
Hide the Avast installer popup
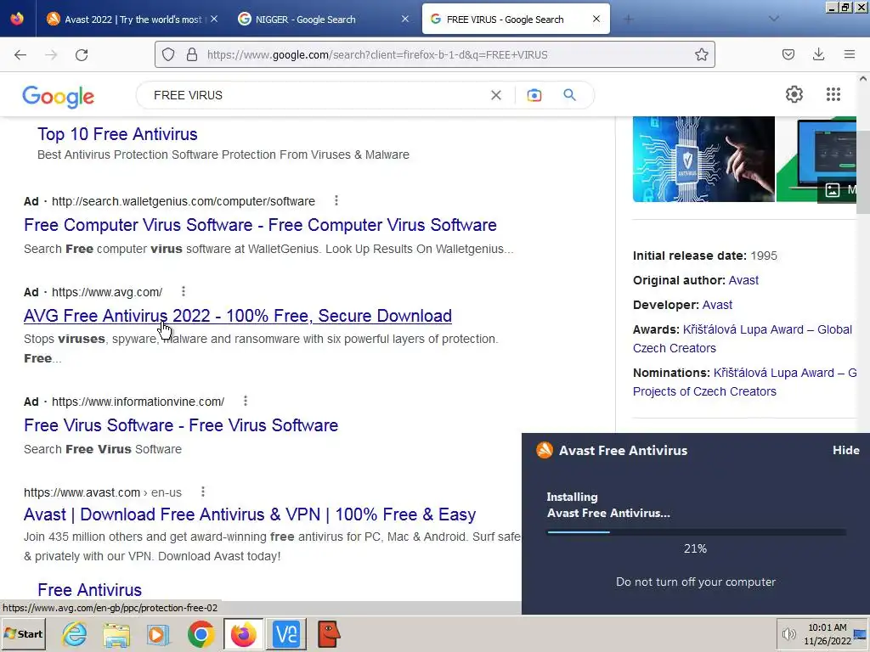point(845,450)
